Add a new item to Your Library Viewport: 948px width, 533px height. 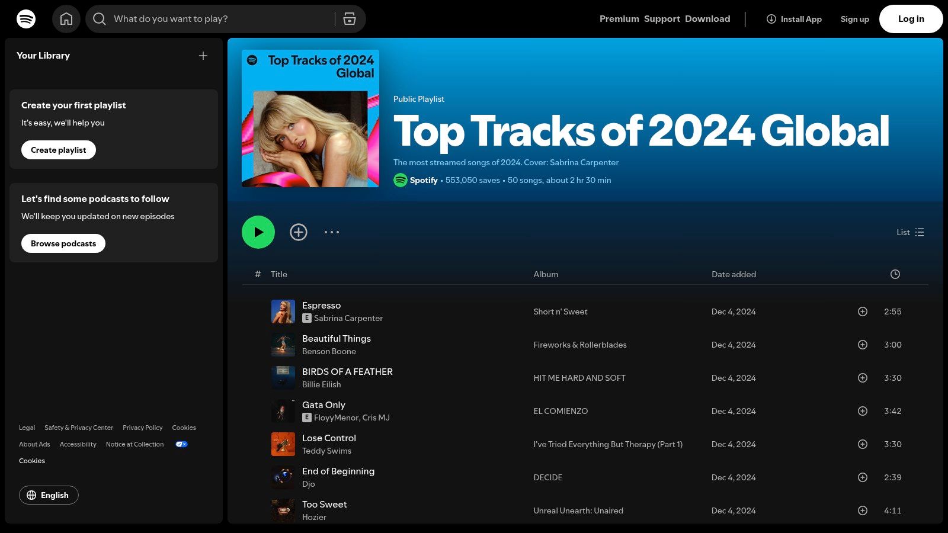point(203,56)
